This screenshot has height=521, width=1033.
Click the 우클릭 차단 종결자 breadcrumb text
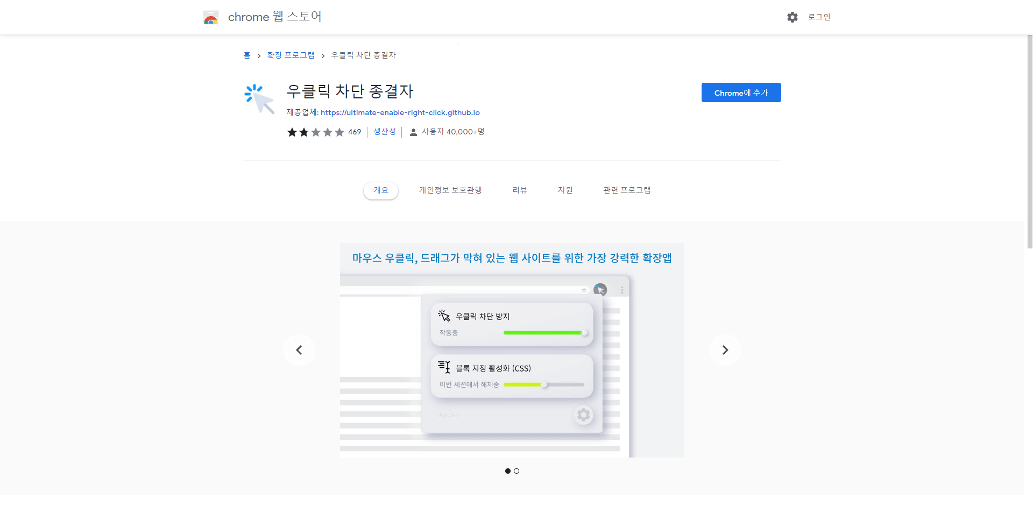point(364,55)
